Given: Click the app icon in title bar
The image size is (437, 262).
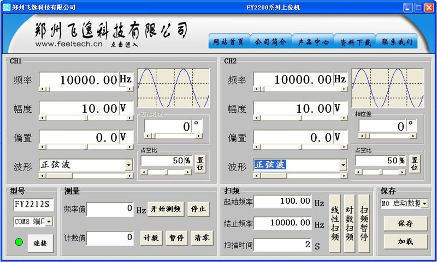Looking at the screenshot, I should (x=7, y=7).
